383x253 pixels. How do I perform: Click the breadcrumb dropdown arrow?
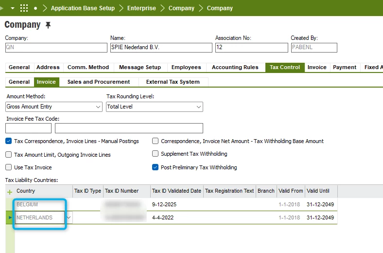(13, 8)
